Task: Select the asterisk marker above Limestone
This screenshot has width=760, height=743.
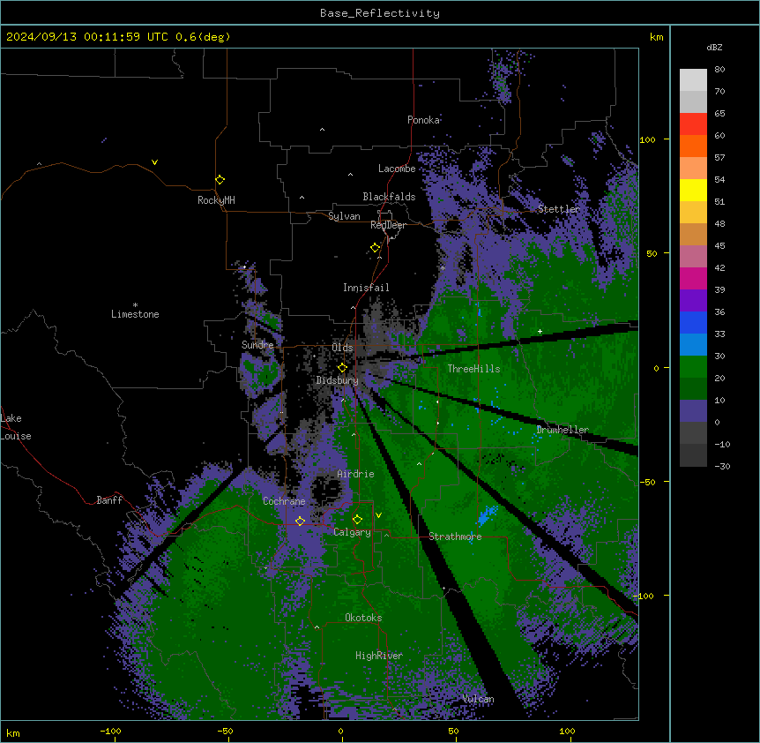Action: pos(135,305)
